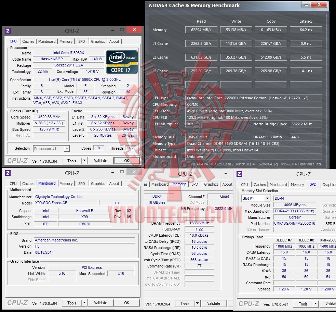Viewport: 336px width, 312px height.
Task: Select SPD tab in the Mainboard CPU-Z window
Action: (81, 184)
